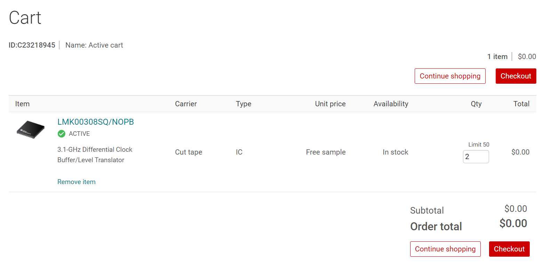
Task: Select the Unit price column header
Action: coord(330,104)
